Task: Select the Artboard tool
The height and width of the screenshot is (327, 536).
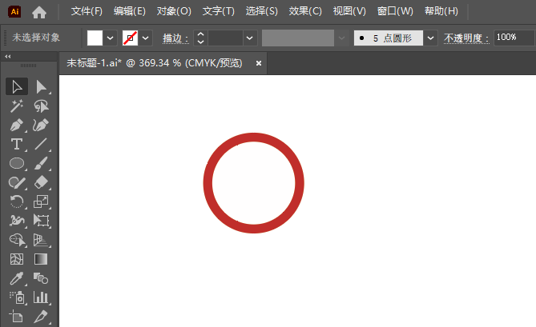Action: [x=17, y=317]
